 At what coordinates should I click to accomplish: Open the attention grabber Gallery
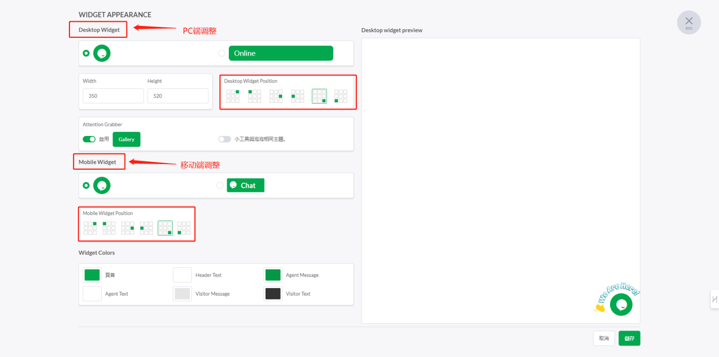[126, 139]
